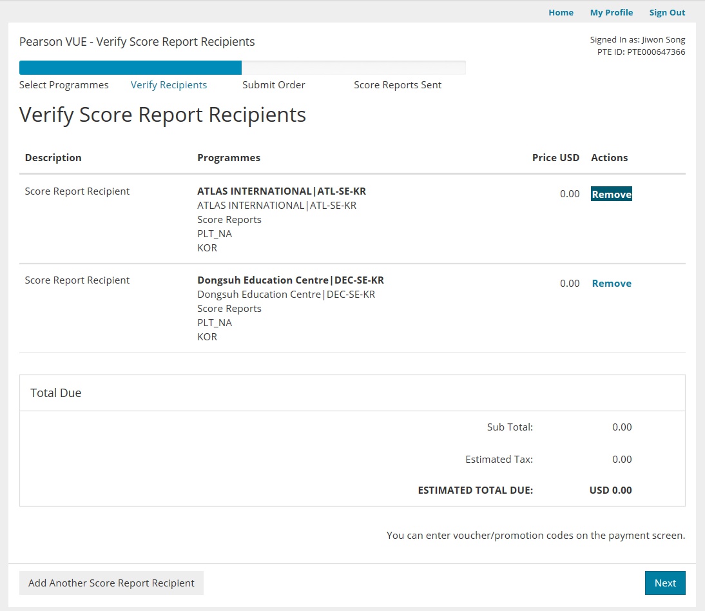Remove the ATLAS INTERNATIONAL recipient
This screenshot has height=611, width=705.
tap(611, 194)
